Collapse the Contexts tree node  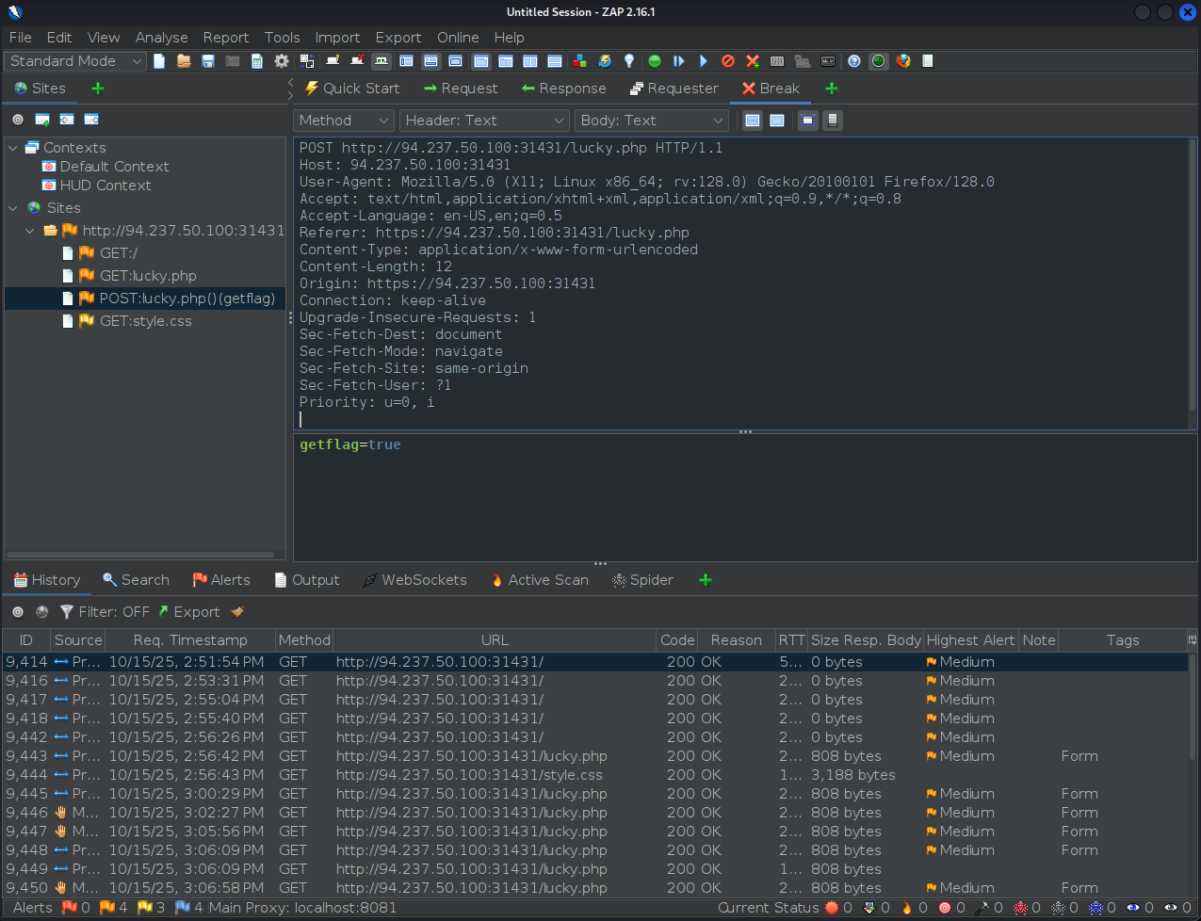[13, 148]
